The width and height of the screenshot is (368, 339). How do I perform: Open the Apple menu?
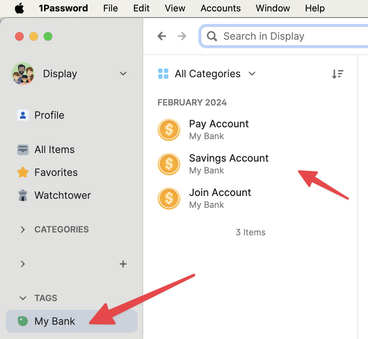click(19, 8)
